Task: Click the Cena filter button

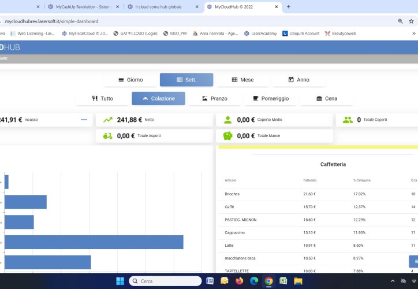Action: (326, 99)
